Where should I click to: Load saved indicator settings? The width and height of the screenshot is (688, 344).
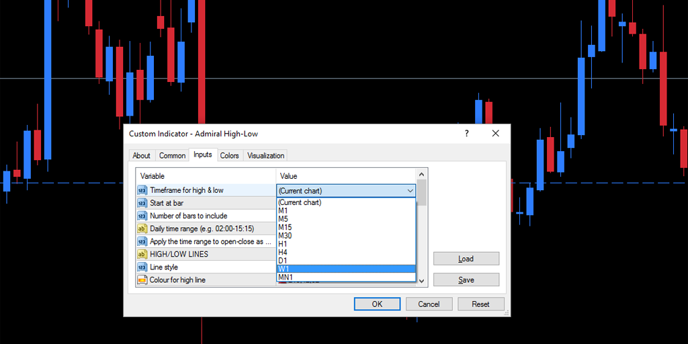pos(466,259)
